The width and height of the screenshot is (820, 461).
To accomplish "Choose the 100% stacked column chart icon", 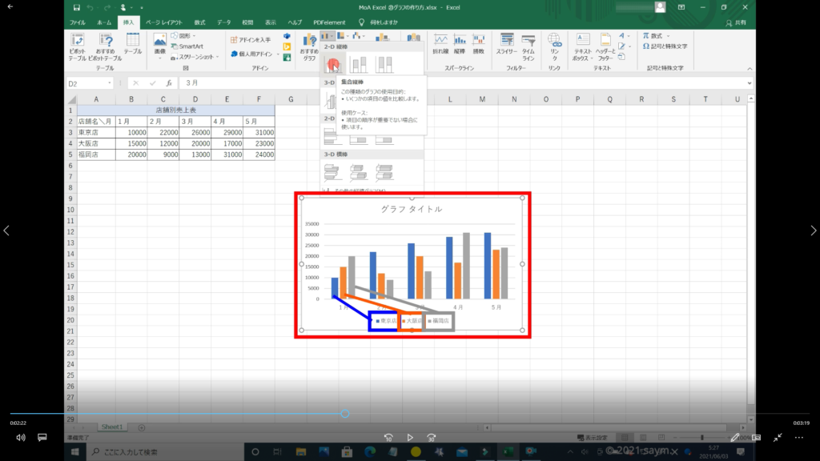I will click(385, 65).
